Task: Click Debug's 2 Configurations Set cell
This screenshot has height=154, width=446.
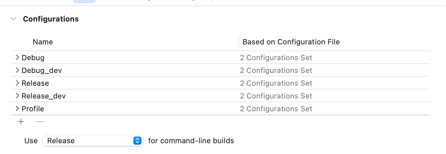Action: (x=276, y=58)
